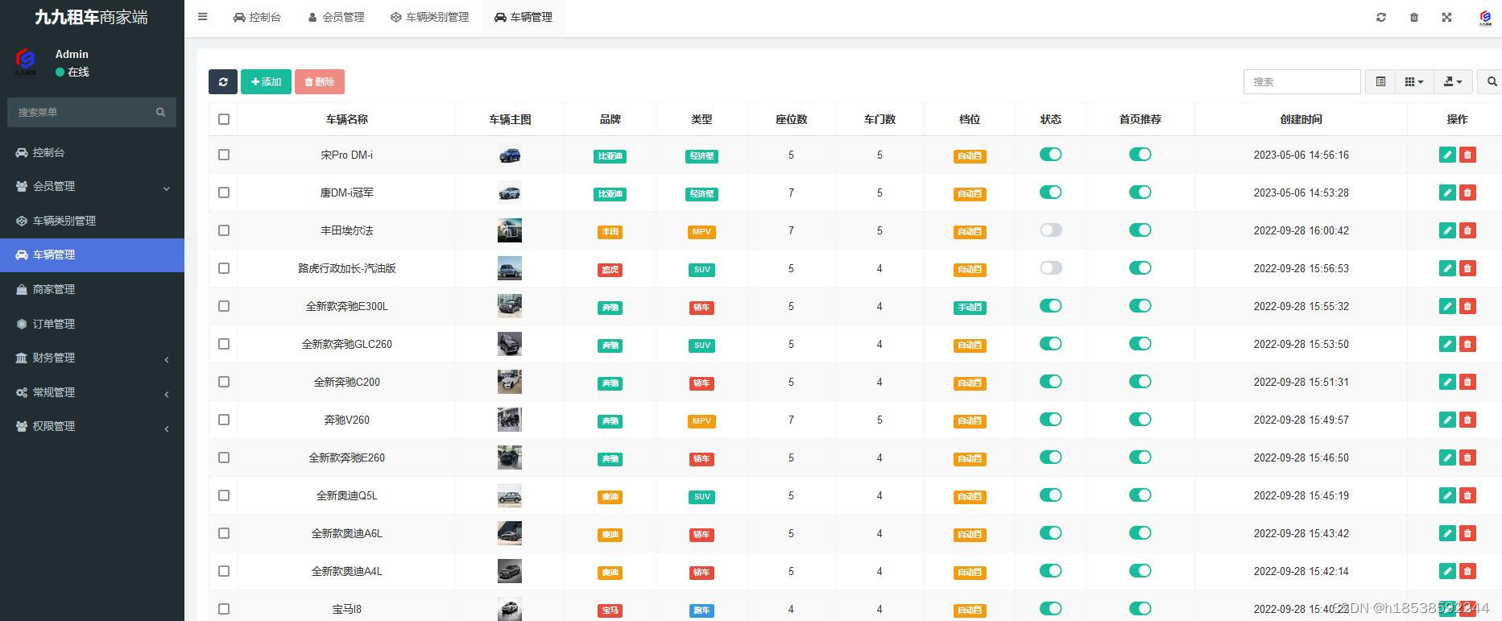Click the green 添加 button
Image resolution: width=1502 pixels, height=621 pixels.
[x=266, y=81]
